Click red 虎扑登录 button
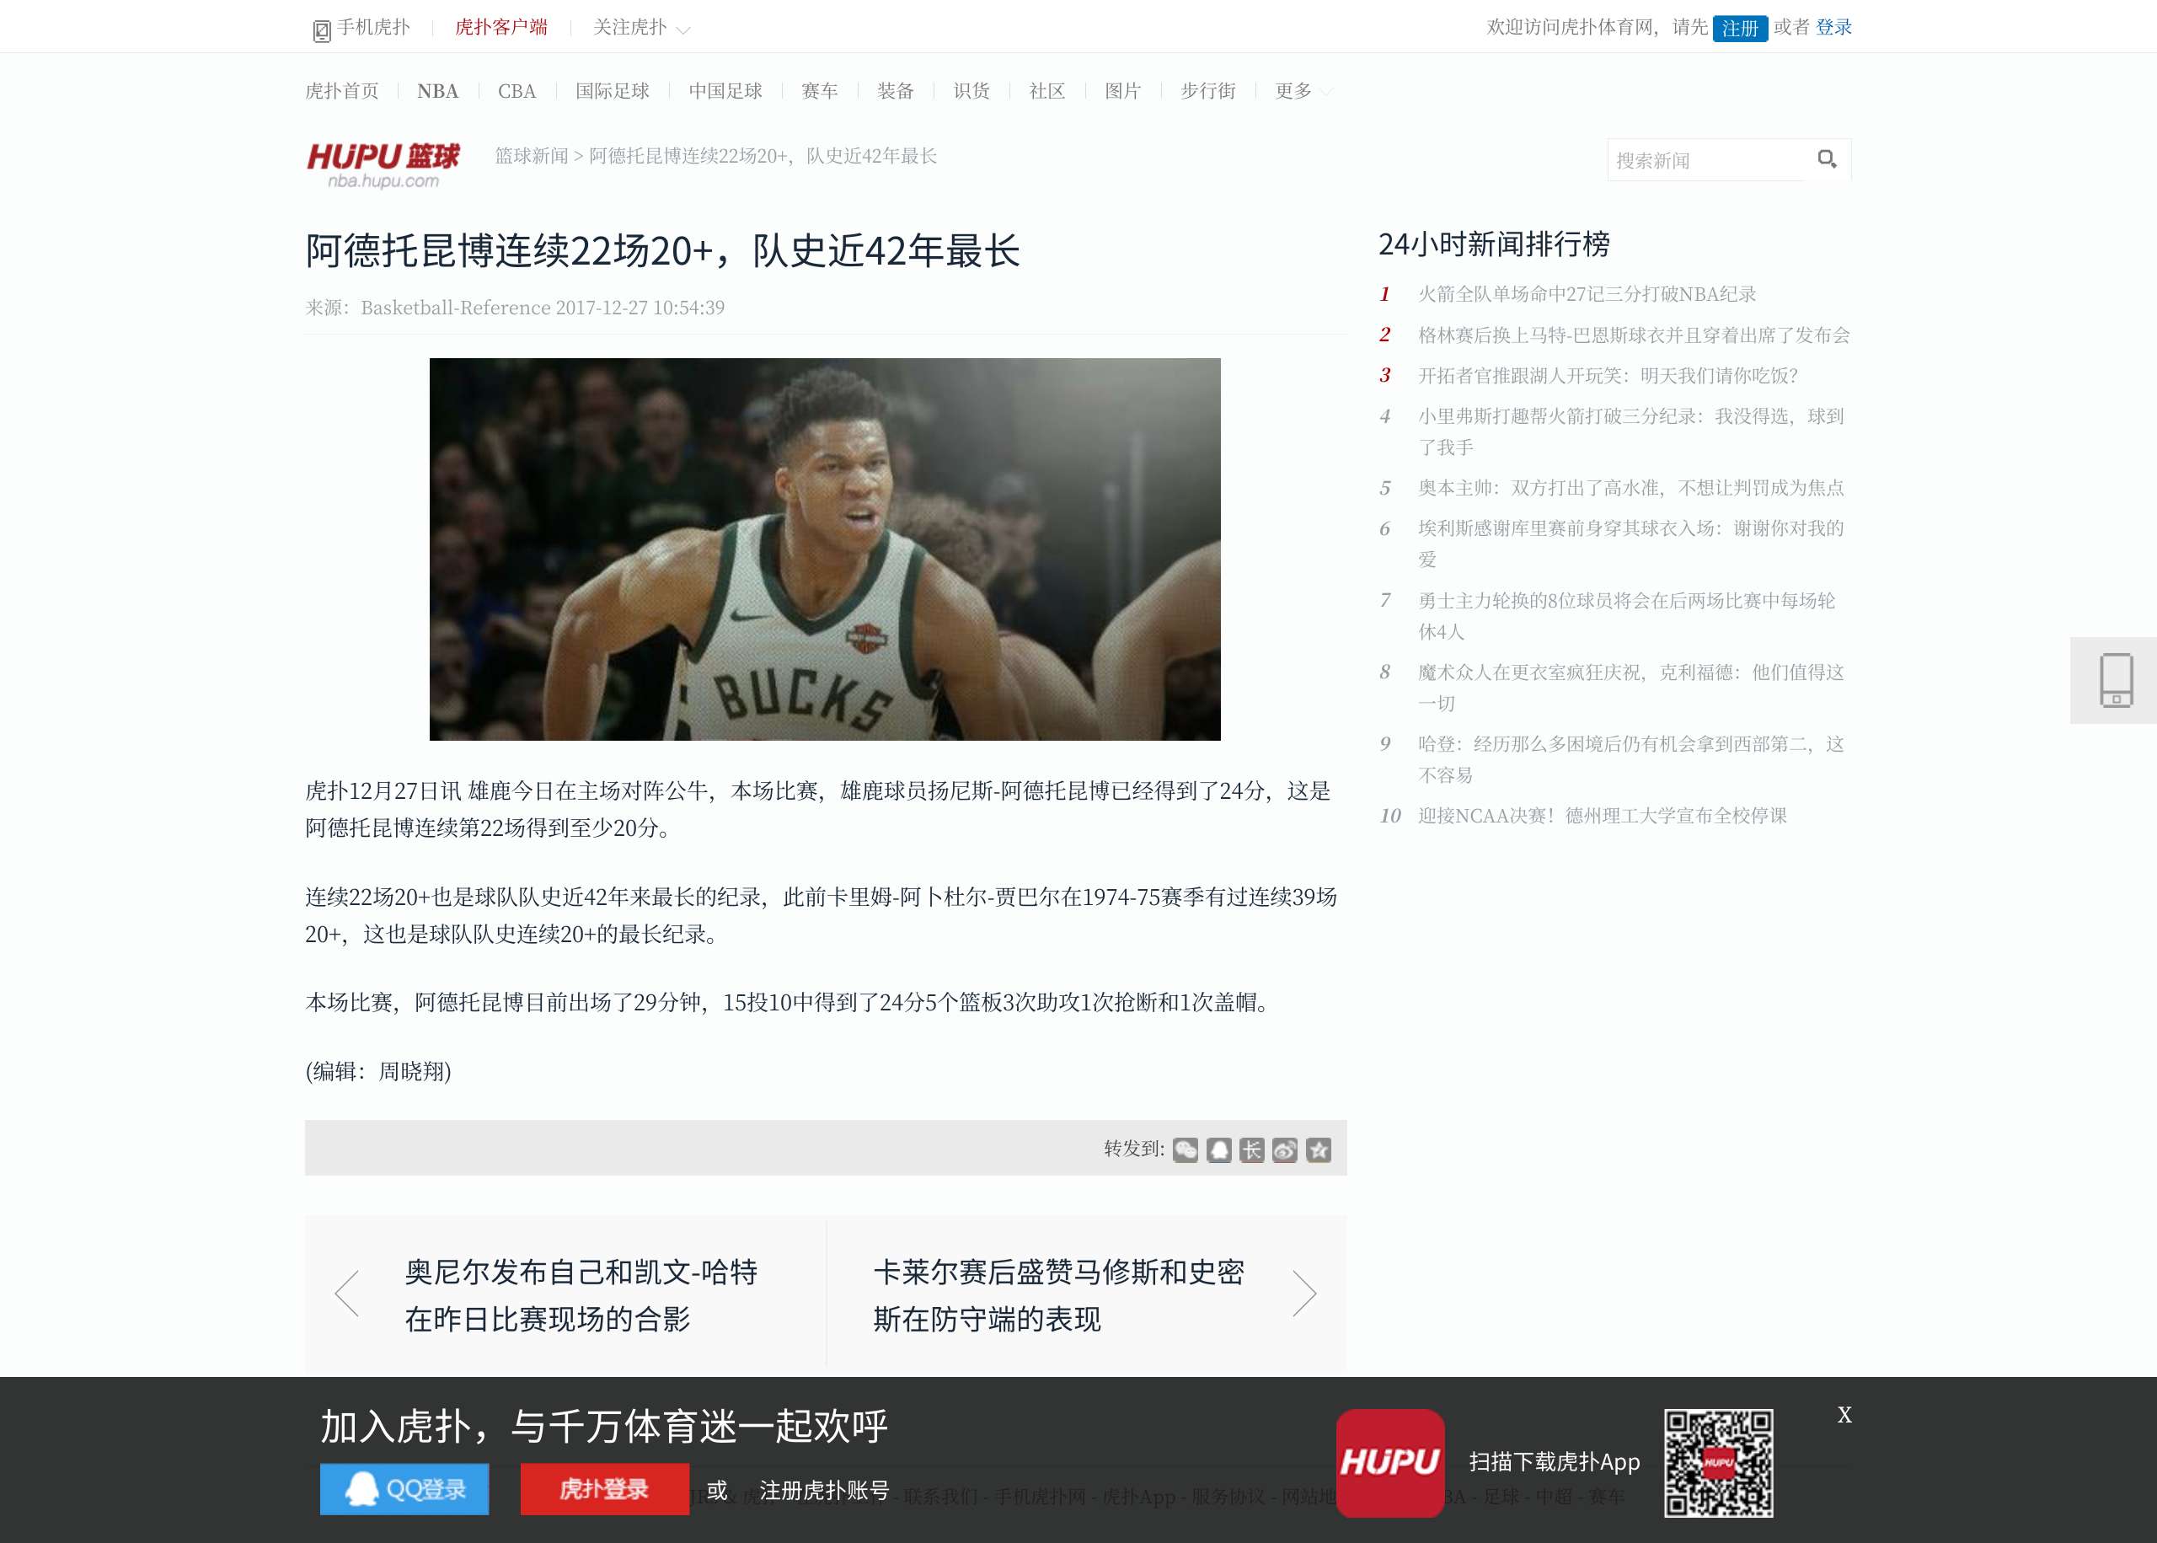Viewport: 2157px width, 1543px height. coord(604,1489)
